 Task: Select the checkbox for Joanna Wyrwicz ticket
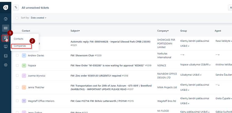pyautogui.click(x=17, y=76)
